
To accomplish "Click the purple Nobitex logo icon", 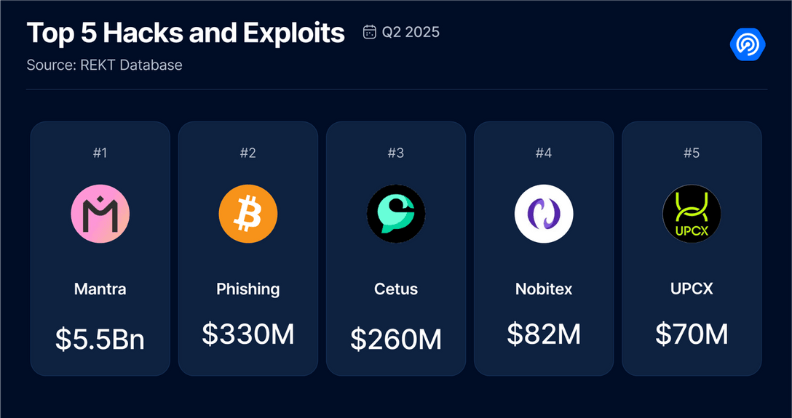I will point(544,214).
